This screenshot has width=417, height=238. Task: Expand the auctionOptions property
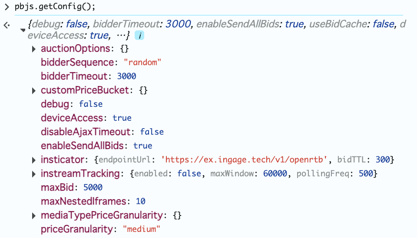[x=33, y=49]
